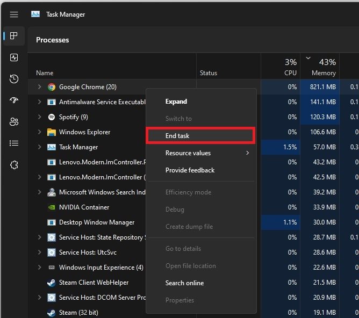
Task: Select Provide feedback menu entry
Action: click(x=201, y=170)
